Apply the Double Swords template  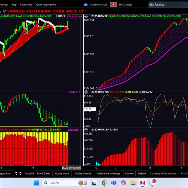[83, 173]
